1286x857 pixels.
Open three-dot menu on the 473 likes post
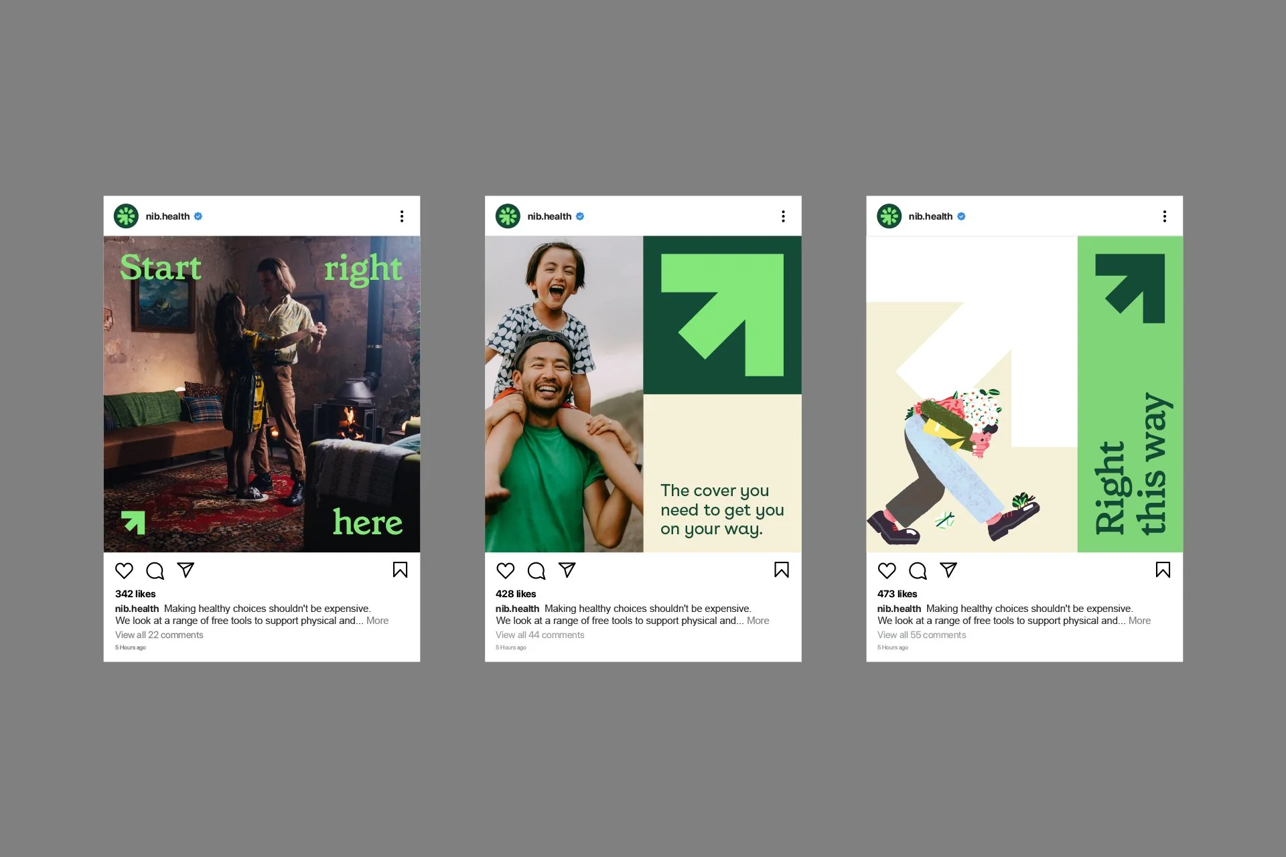[1165, 216]
